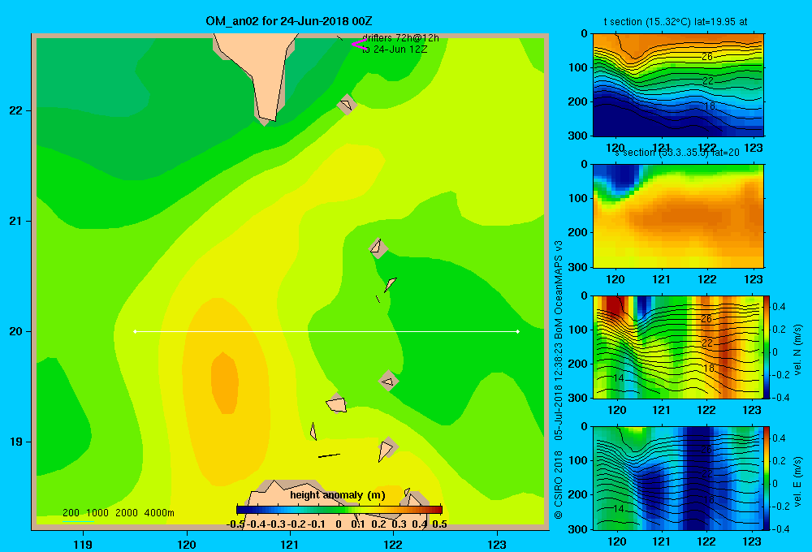Click latitude tick label "22" on main map axis

pos(16,110)
